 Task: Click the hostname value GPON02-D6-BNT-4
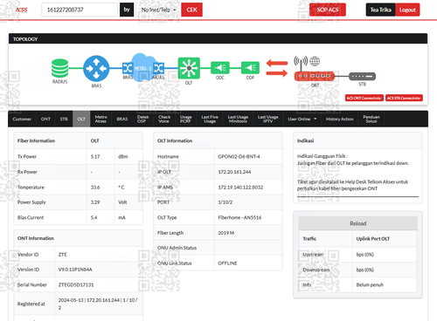(x=239, y=156)
